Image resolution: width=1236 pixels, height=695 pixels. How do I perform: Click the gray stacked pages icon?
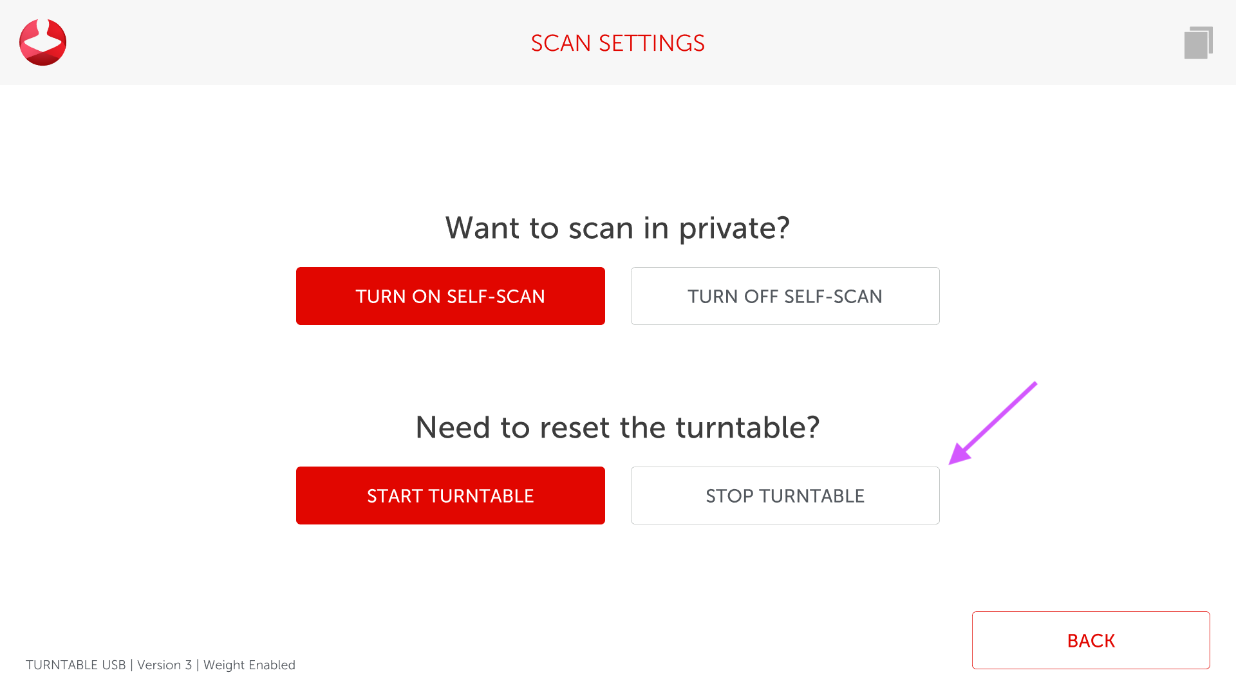pos(1198,42)
